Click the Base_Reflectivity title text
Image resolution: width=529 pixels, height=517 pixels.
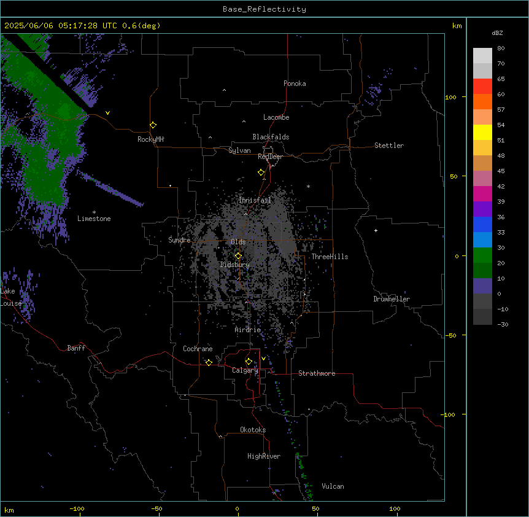264,9
